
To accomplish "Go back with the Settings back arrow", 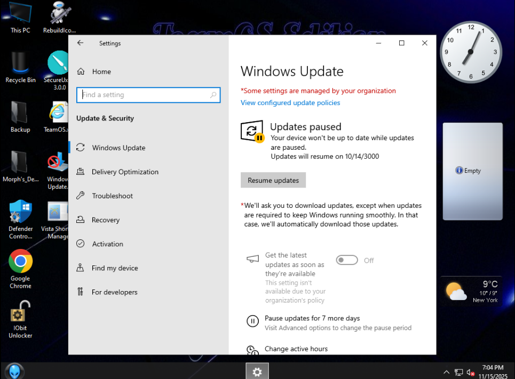I will pos(80,43).
